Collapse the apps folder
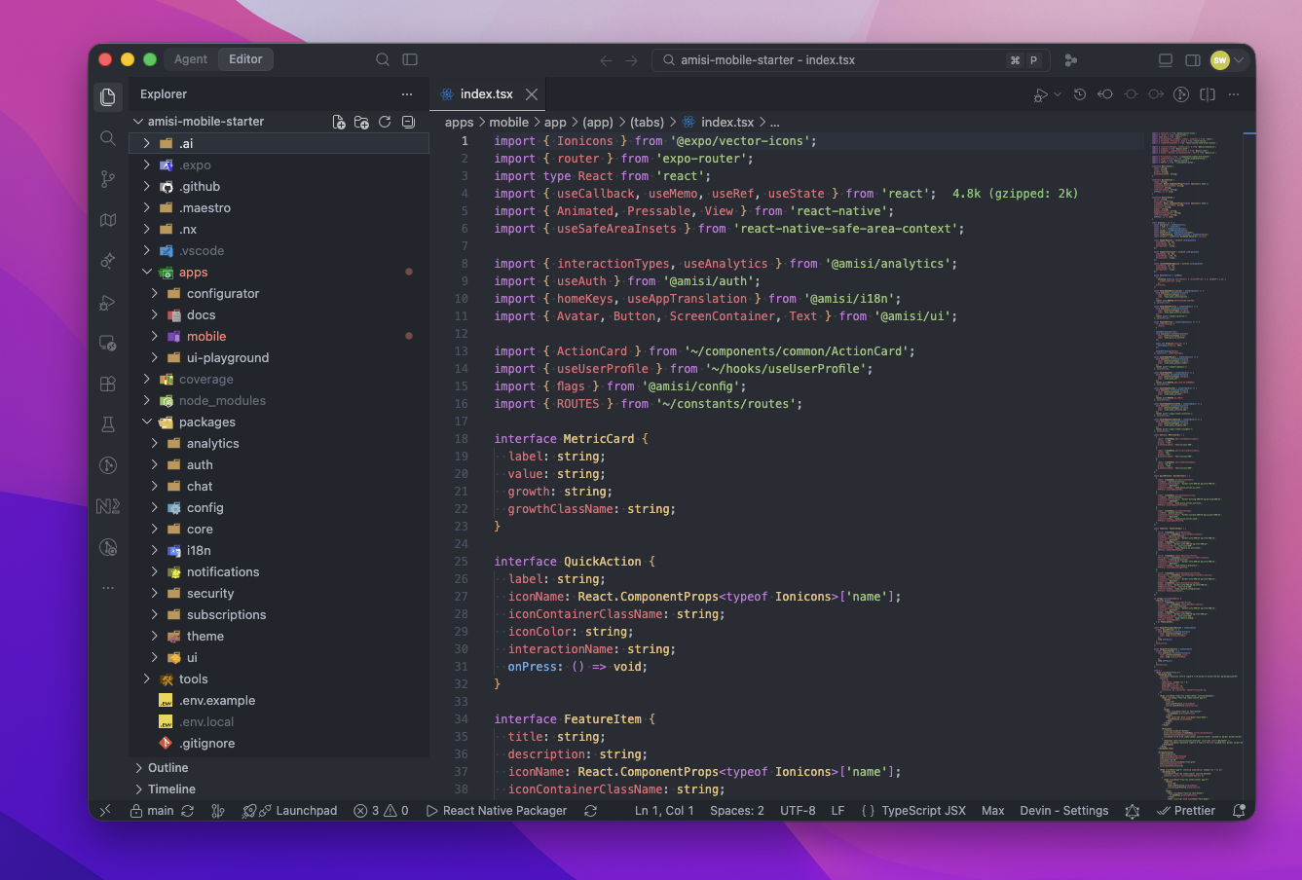The width and height of the screenshot is (1302, 880). tap(279, 273)
